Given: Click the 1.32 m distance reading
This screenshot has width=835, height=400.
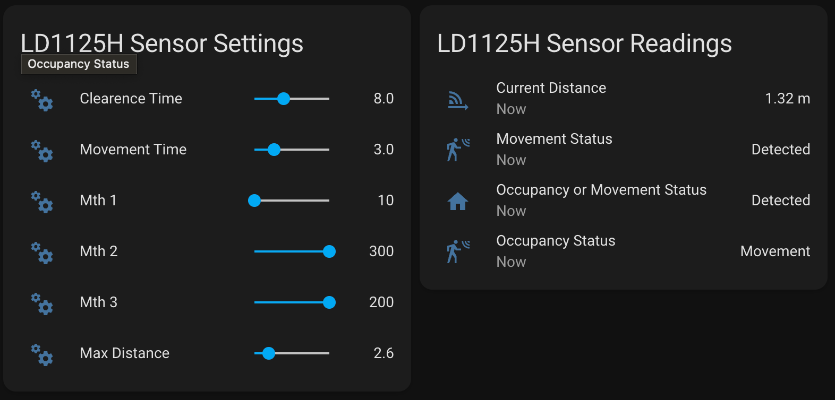Looking at the screenshot, I should click(x=787, y=99).
